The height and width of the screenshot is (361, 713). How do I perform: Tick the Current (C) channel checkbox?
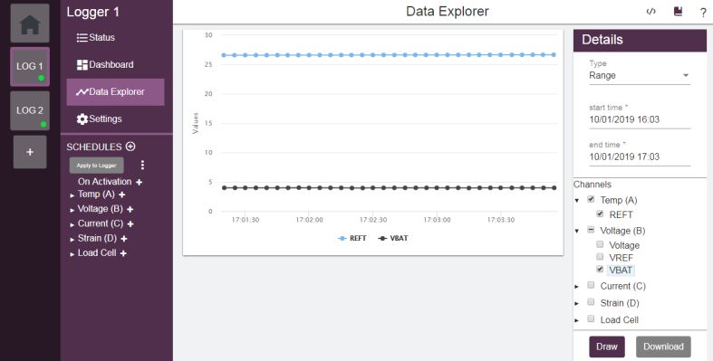click(591, 285)
